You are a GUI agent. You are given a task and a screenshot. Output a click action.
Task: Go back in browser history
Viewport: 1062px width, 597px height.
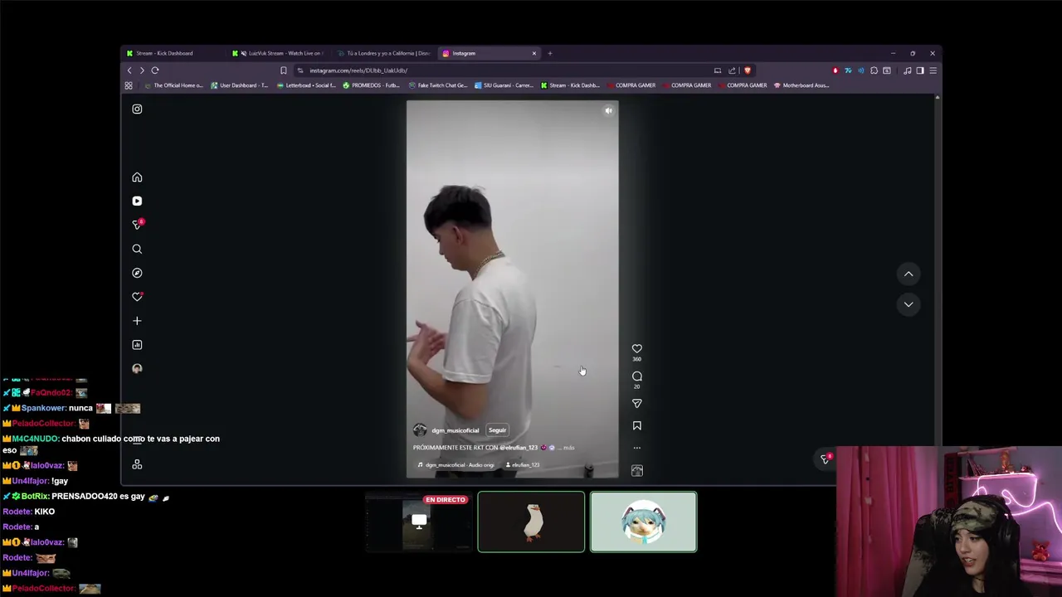coord(129,70)
